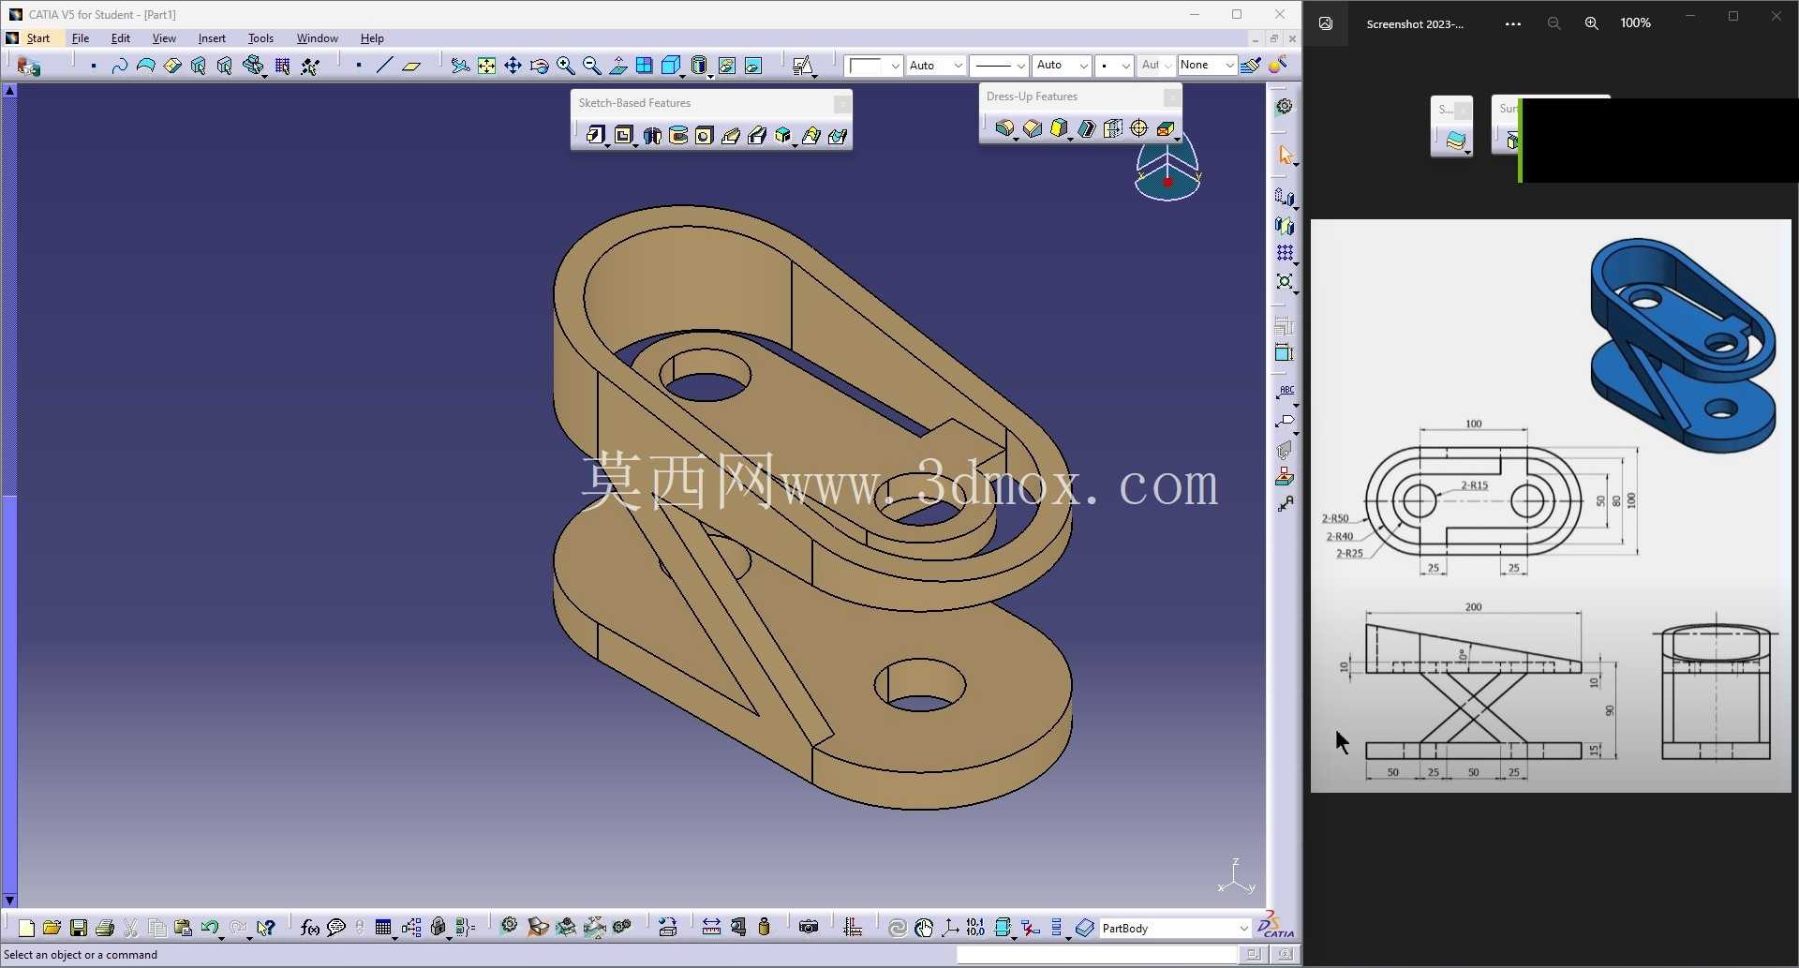The image size is (1799, 968).
Task: Click the Rectangular Pattern tool on right toolbar
Action: [1285, 253]
